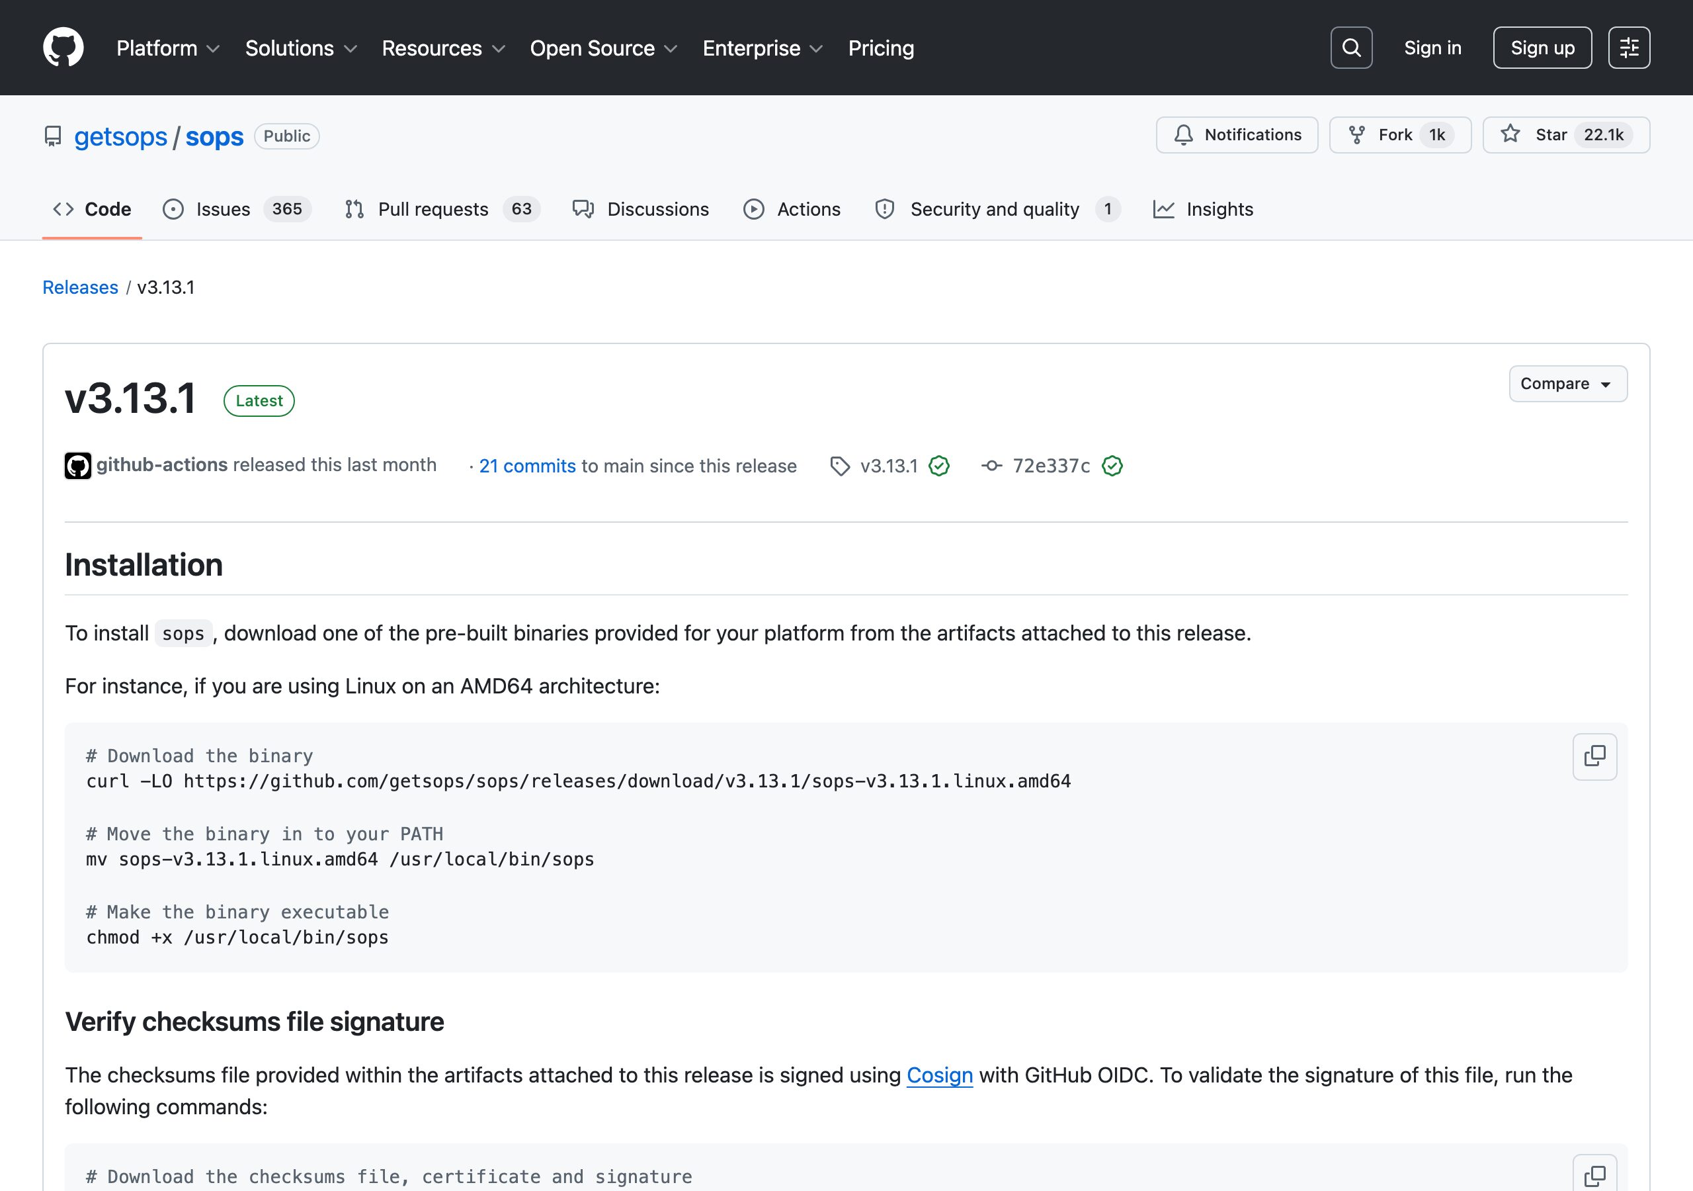Open the Issues tab

pyautogui.click(x=237, y=210)
